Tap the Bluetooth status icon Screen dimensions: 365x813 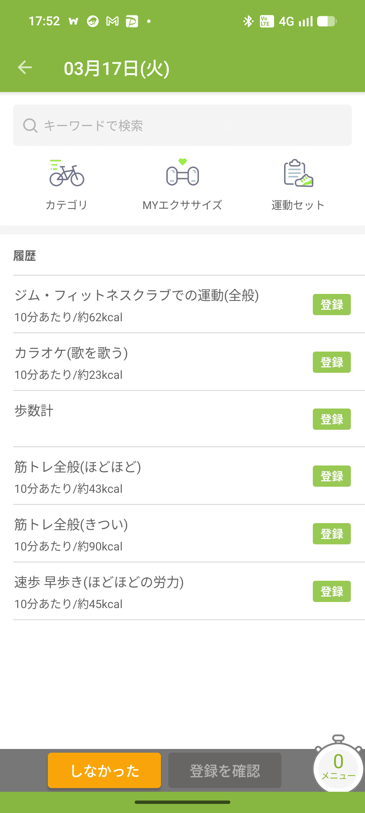click(x=248, y=22)
